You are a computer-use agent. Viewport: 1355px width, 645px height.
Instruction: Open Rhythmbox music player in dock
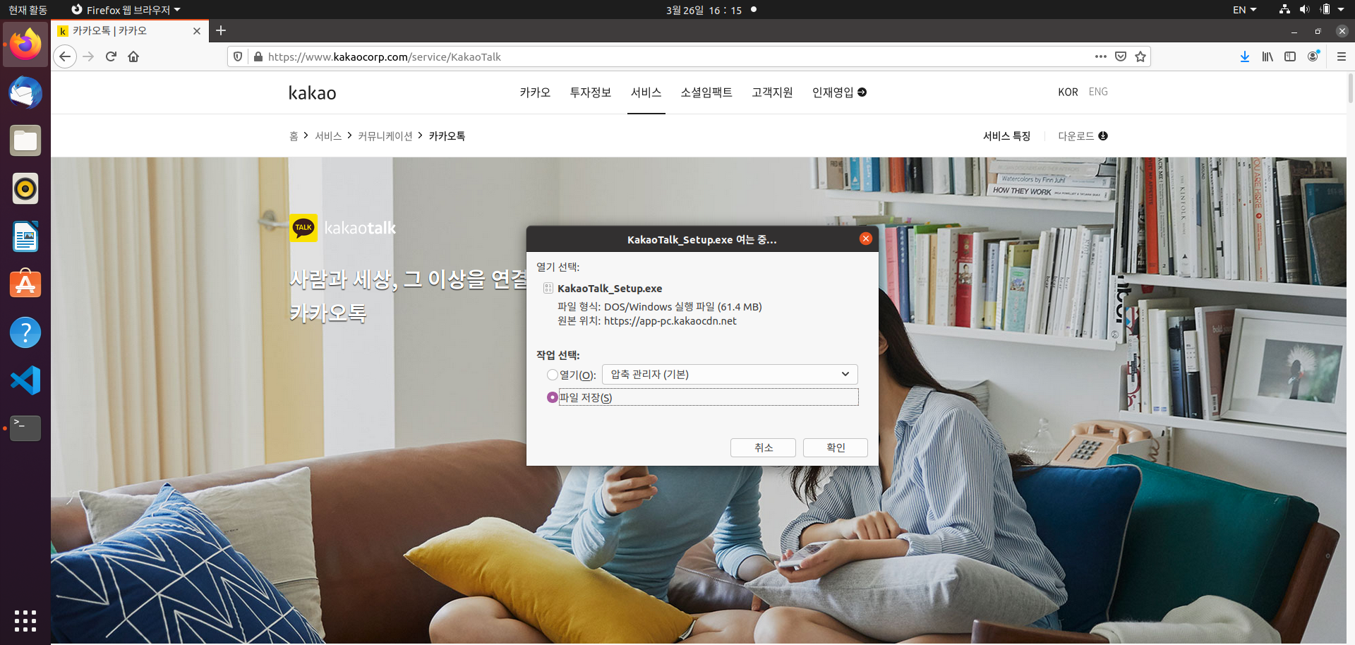(x=25, y=188)
